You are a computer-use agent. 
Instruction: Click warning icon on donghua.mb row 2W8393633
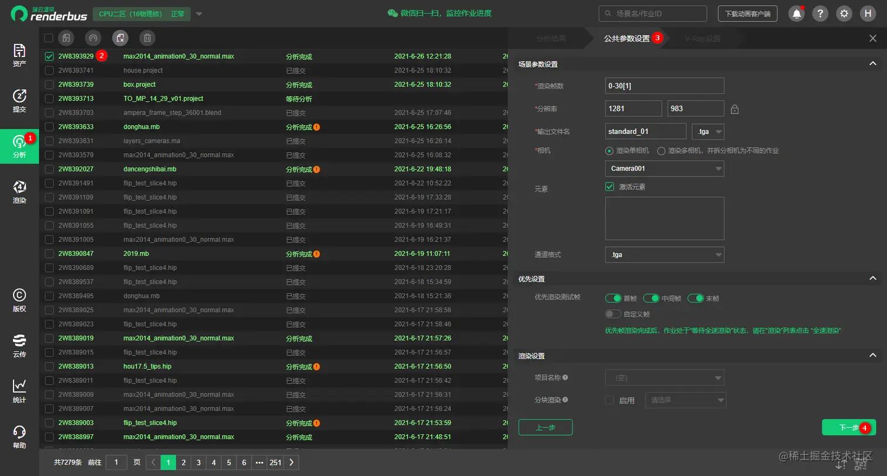[316, 127]
